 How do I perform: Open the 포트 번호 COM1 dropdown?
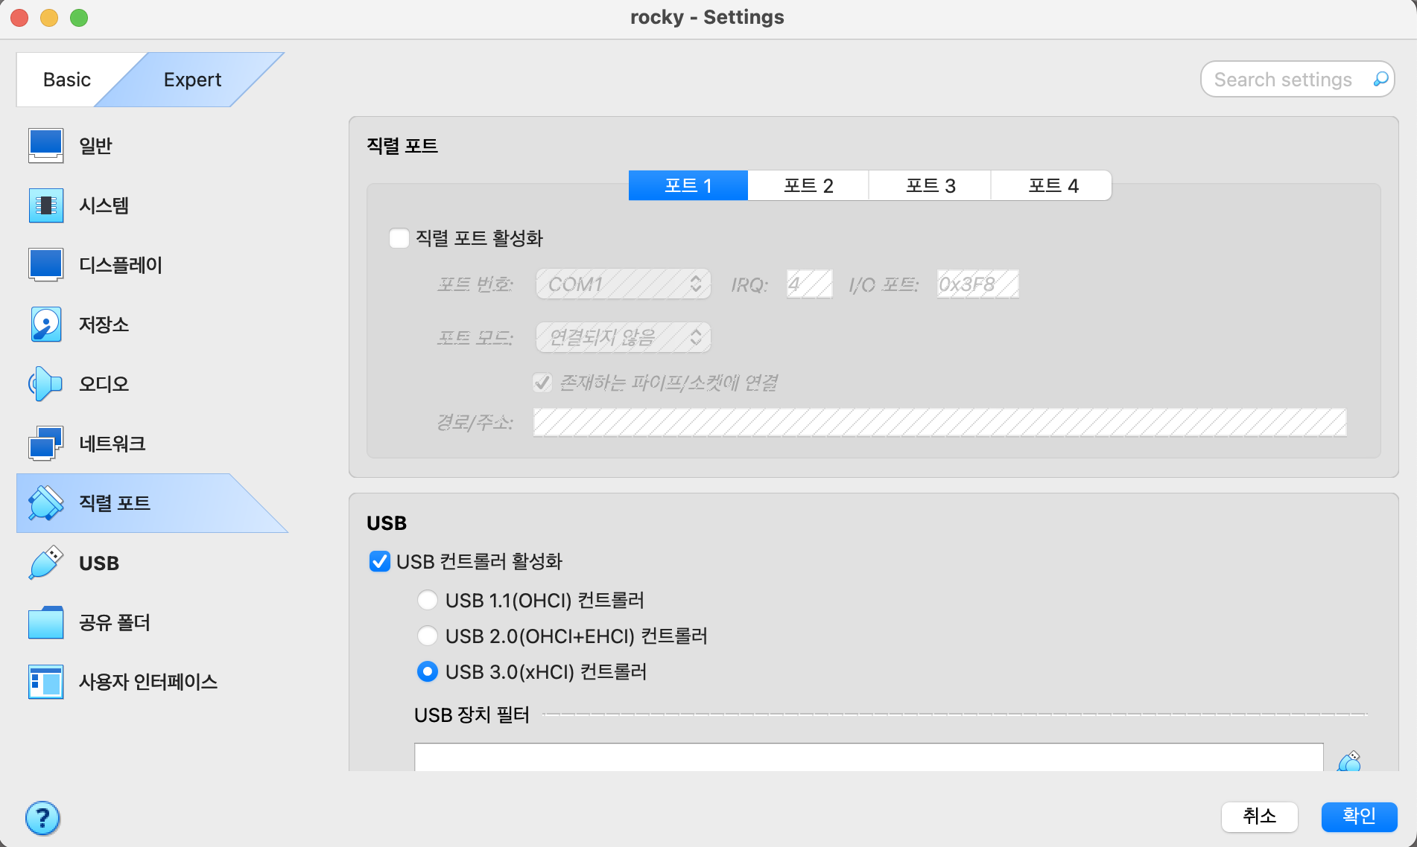pos(624,284)
